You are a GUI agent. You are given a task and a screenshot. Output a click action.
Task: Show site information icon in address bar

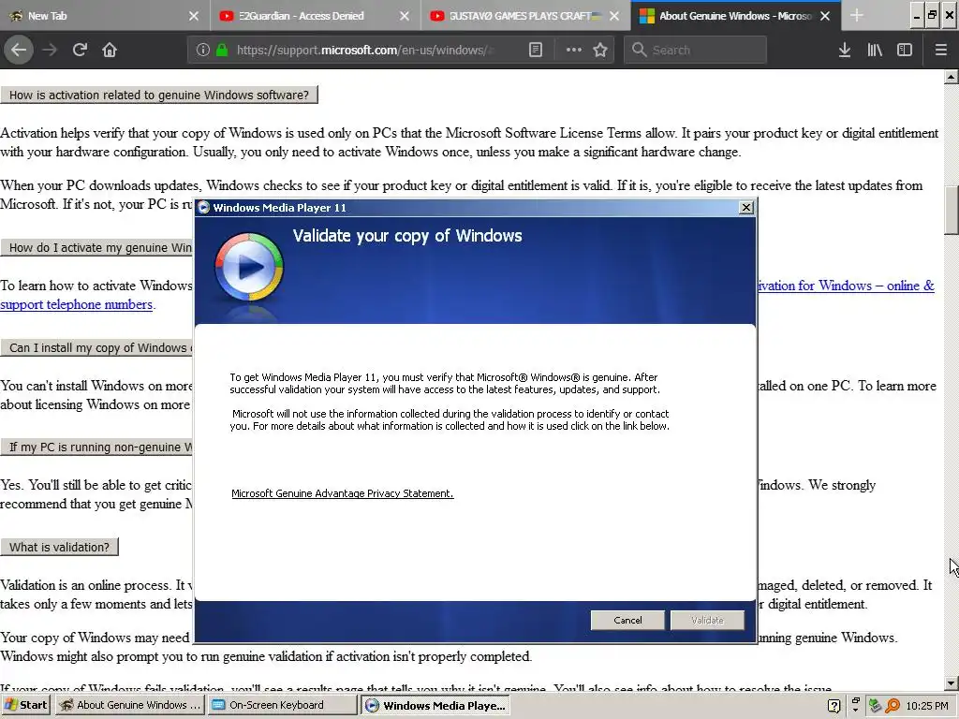click(x=203, y=50)
